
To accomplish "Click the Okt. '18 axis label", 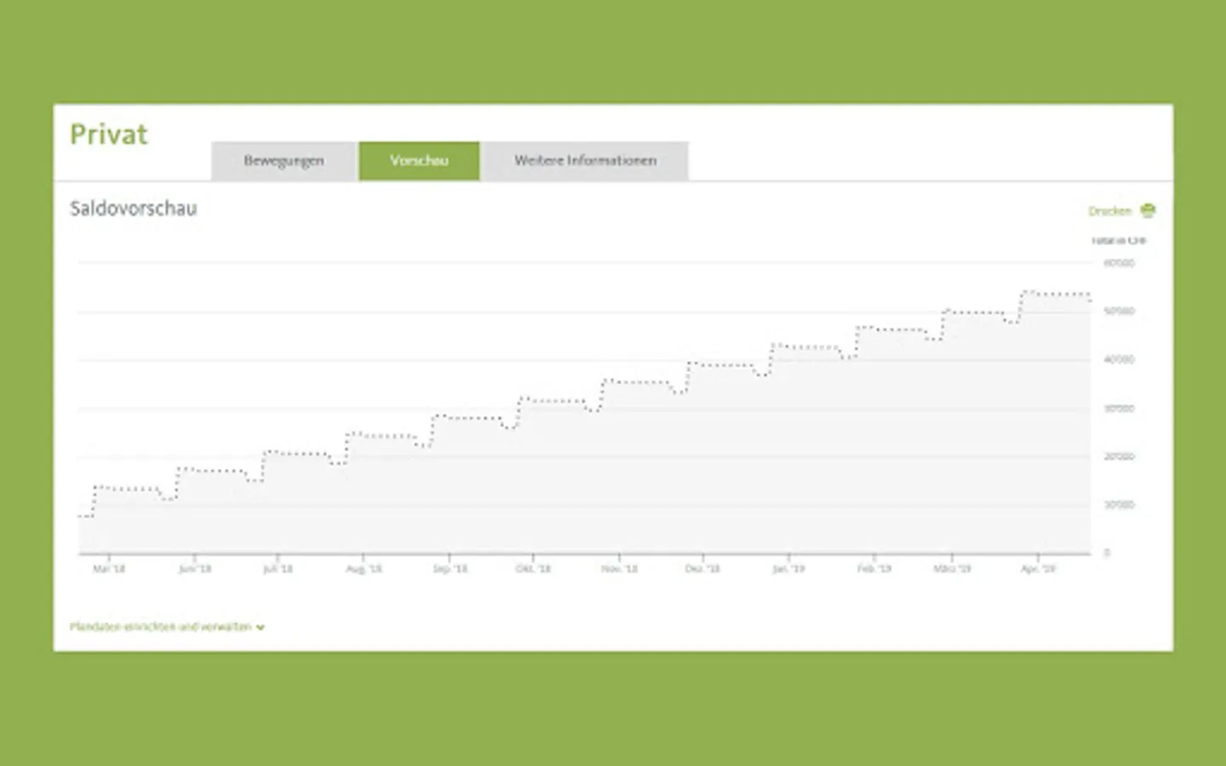I will (x=533, y=569).
